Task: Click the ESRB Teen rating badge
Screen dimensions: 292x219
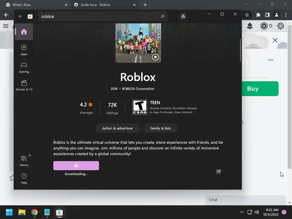Action: coord(140,107)
